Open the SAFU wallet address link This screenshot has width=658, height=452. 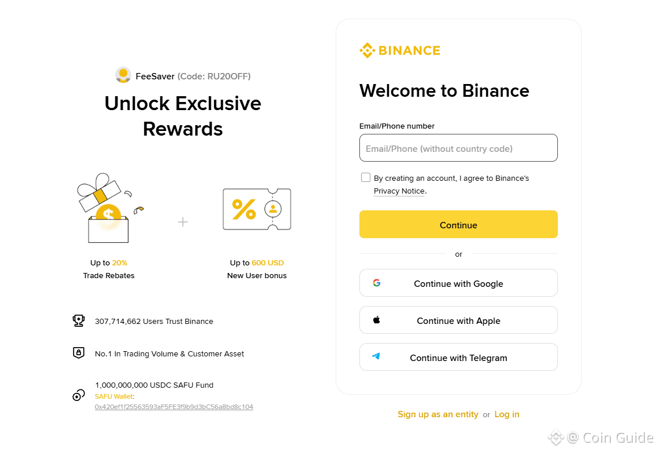(174, 407)
